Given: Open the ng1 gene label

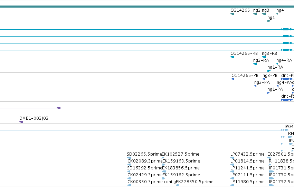Looking at the screenshot, I should pyautogui.click(x=271, y=18).
